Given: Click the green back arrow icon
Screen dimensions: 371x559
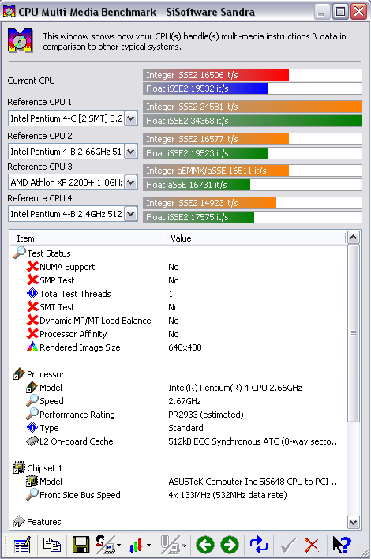Looking at the screenshot, I should point(205,545).
